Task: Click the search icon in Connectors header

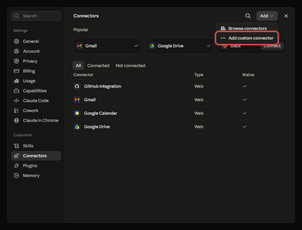Action: 248,16
